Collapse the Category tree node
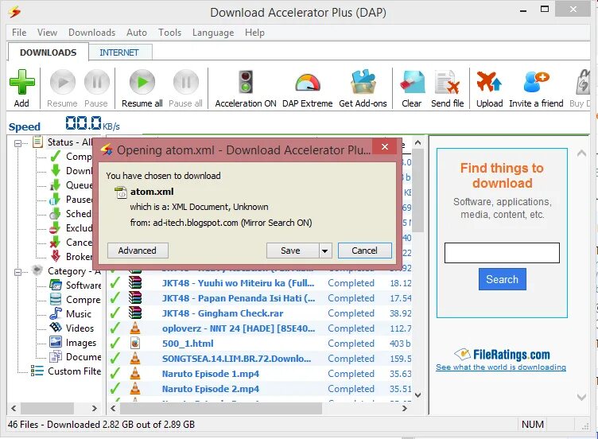This screenshot has width=598, height=439. 17,272
